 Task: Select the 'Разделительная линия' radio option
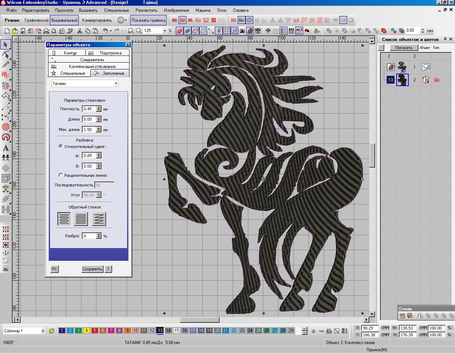pyautogui.click(x=61, y=175)
